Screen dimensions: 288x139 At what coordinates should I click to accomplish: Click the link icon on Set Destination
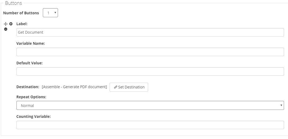click(116, 87)
